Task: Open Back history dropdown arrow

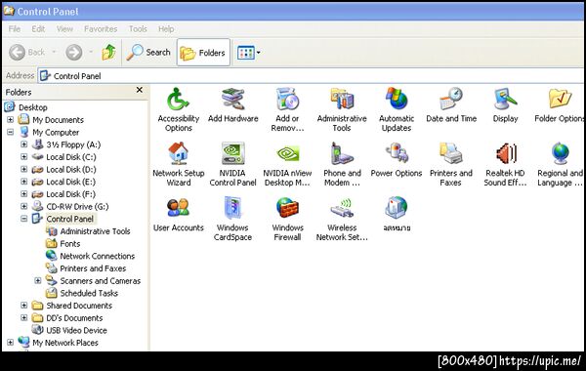Action: pyautogui.click(x=54, y=52)
